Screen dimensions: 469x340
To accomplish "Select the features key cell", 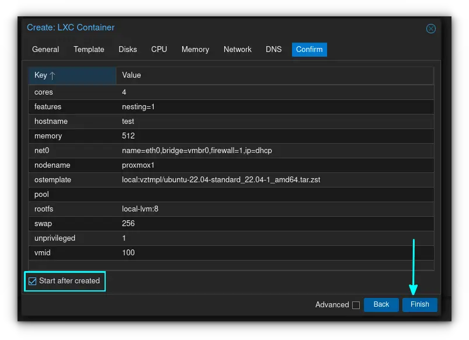I will click(x=72, y=107).
